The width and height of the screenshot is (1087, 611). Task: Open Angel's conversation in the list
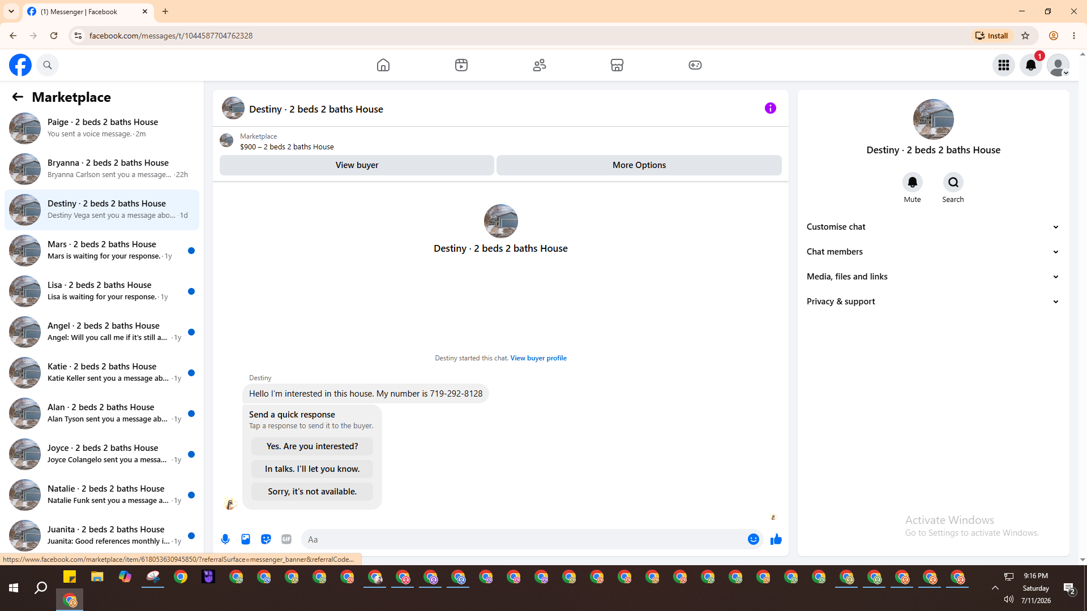tap(102, 332)
